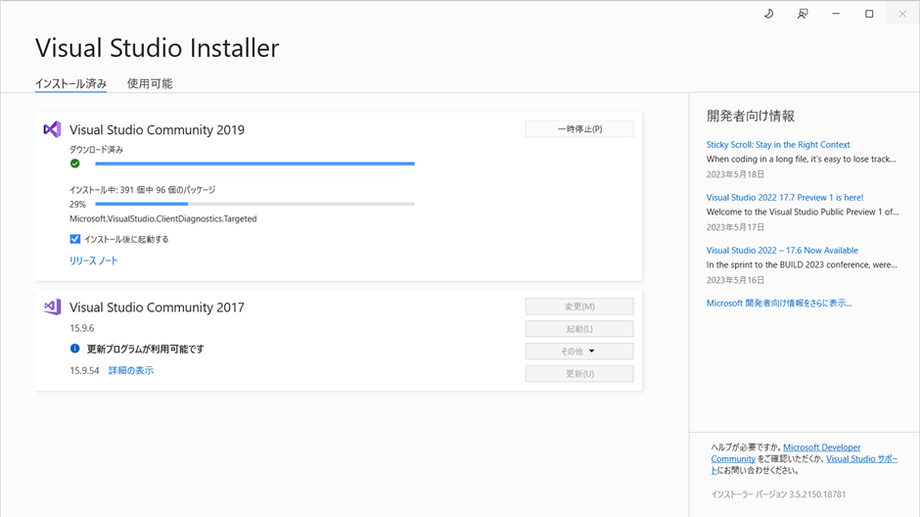Screen dimensions: 920x517
Task: Open Visual Studio 2022 17.7 Preview 1 article
Action: (x=784, y=198)
